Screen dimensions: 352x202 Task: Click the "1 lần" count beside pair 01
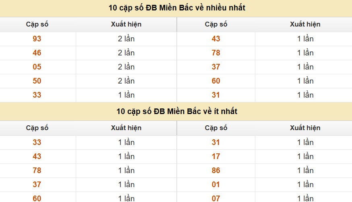(x=305, y=184)
